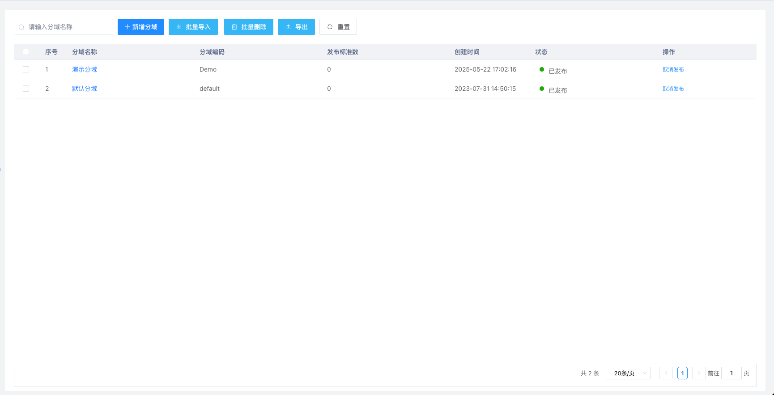Screen dimensions: 774x395
Task: Select page number 1 in pagination
Action: coord(682,373)
